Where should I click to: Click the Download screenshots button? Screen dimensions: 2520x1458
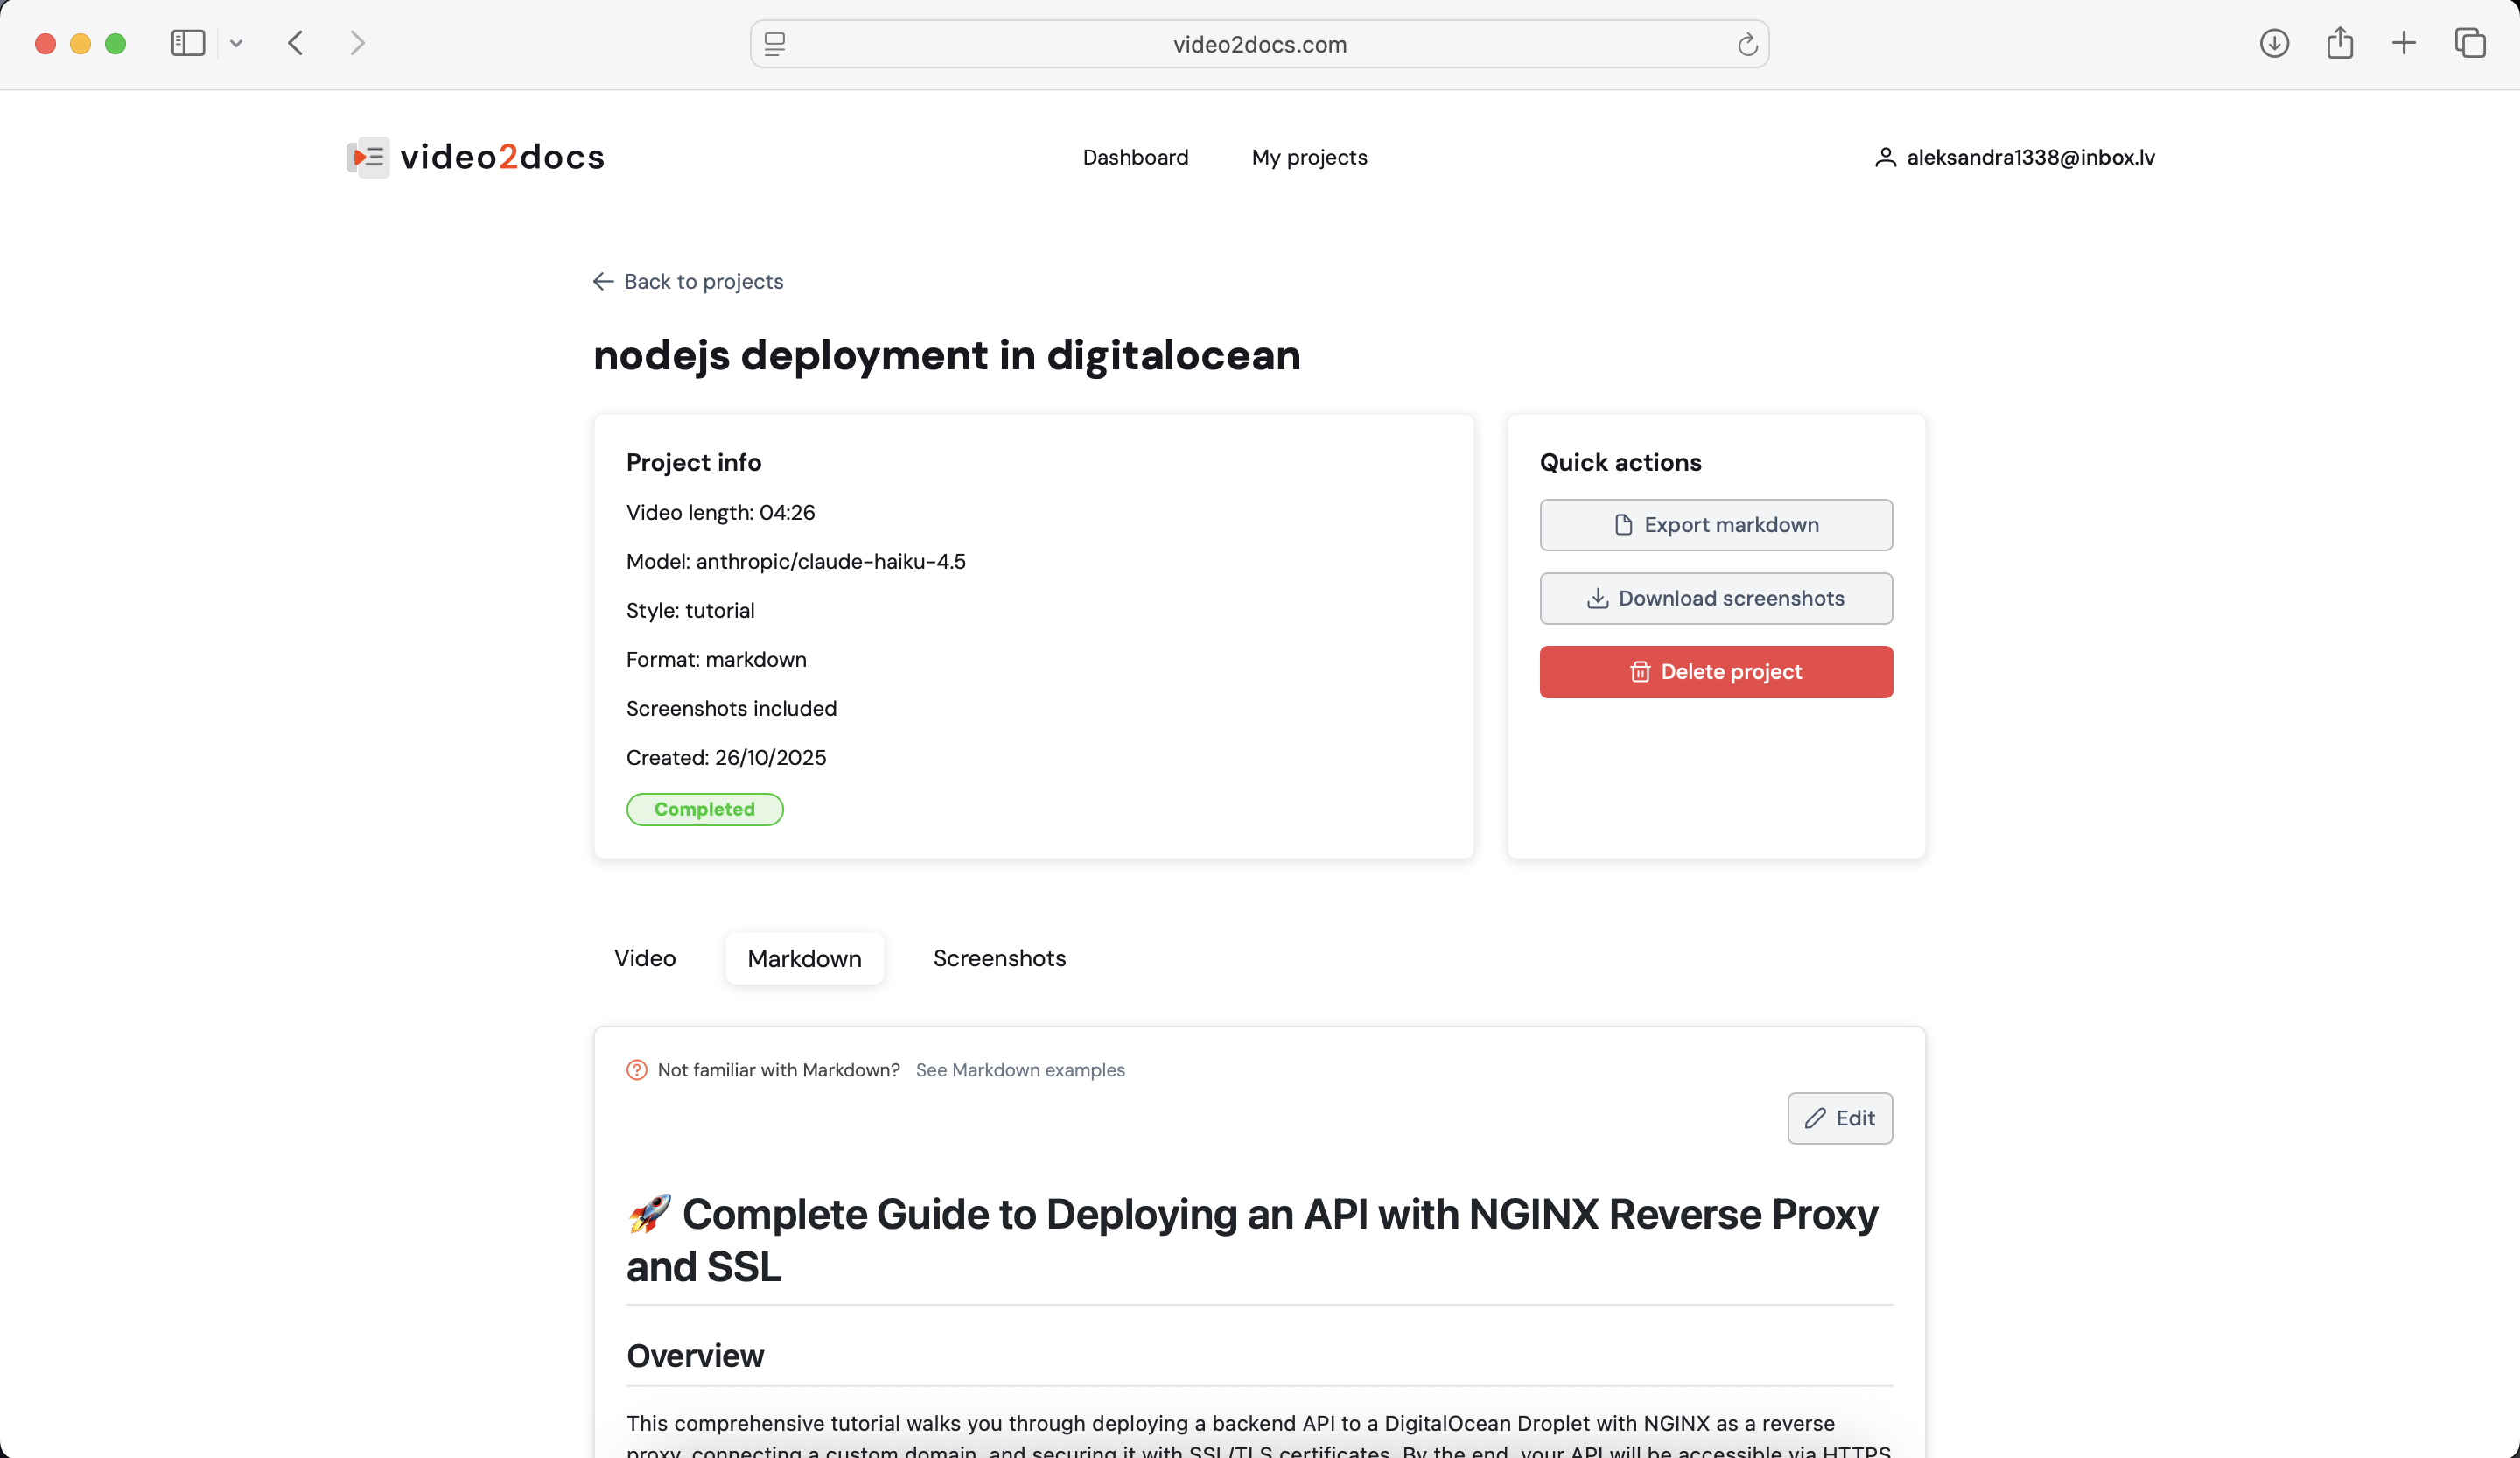point(1716,598)
